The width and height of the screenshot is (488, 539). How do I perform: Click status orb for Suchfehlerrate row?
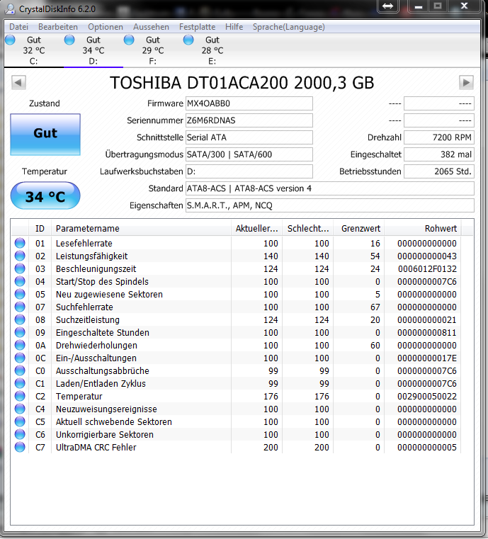click(x=20, y=307)
